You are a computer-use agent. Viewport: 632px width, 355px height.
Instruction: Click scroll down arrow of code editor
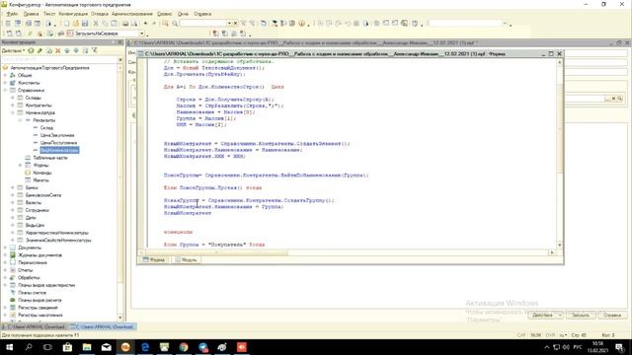click(560, 246)
